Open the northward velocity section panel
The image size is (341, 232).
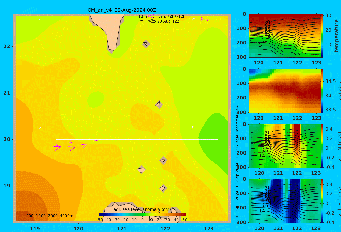coord(284,146)
